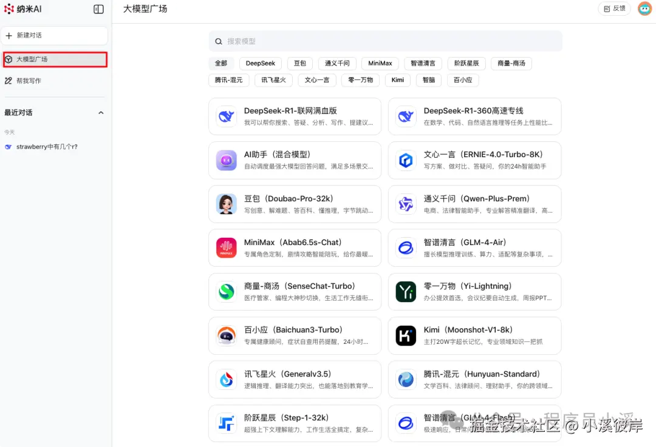This screenshot has width=656, height=447.
Task: Open the MiniMax model icon
Action: point(225,247)
